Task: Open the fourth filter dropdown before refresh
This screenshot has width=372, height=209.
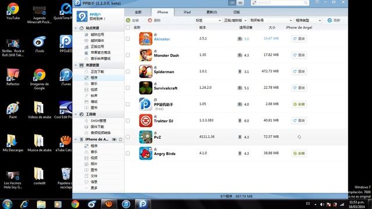Action: click(308, 20)
